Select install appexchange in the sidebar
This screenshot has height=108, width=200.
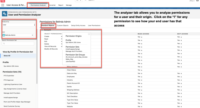coord(11,97)
